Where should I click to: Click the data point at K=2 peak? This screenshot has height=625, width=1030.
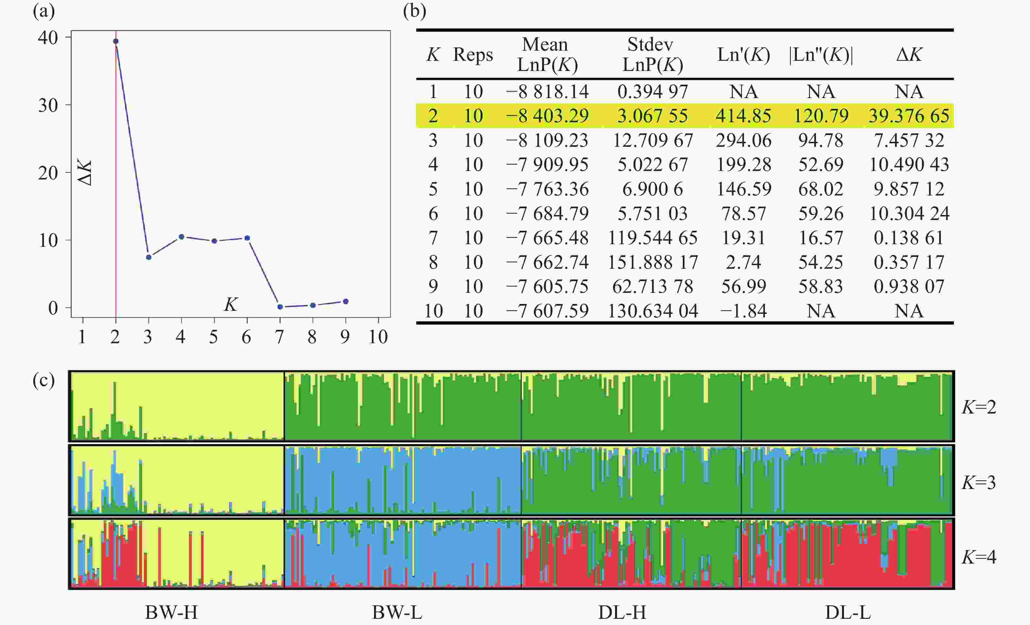[x=116, y=42]
